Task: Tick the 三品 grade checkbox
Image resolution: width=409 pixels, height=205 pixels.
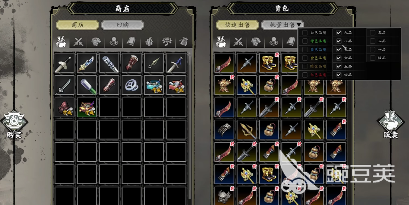Action: point(372,33)
